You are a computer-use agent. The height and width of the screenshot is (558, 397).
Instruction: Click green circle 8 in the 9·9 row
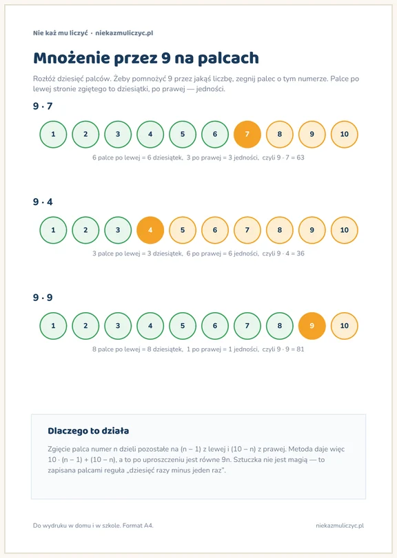point(279,326)
